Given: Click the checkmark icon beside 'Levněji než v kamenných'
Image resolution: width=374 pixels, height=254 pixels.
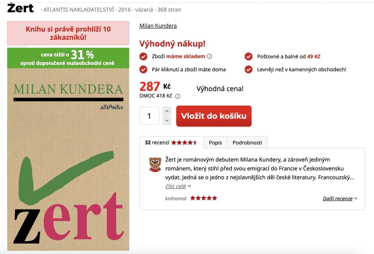Looking at the screenshot, I should [248, 69].
